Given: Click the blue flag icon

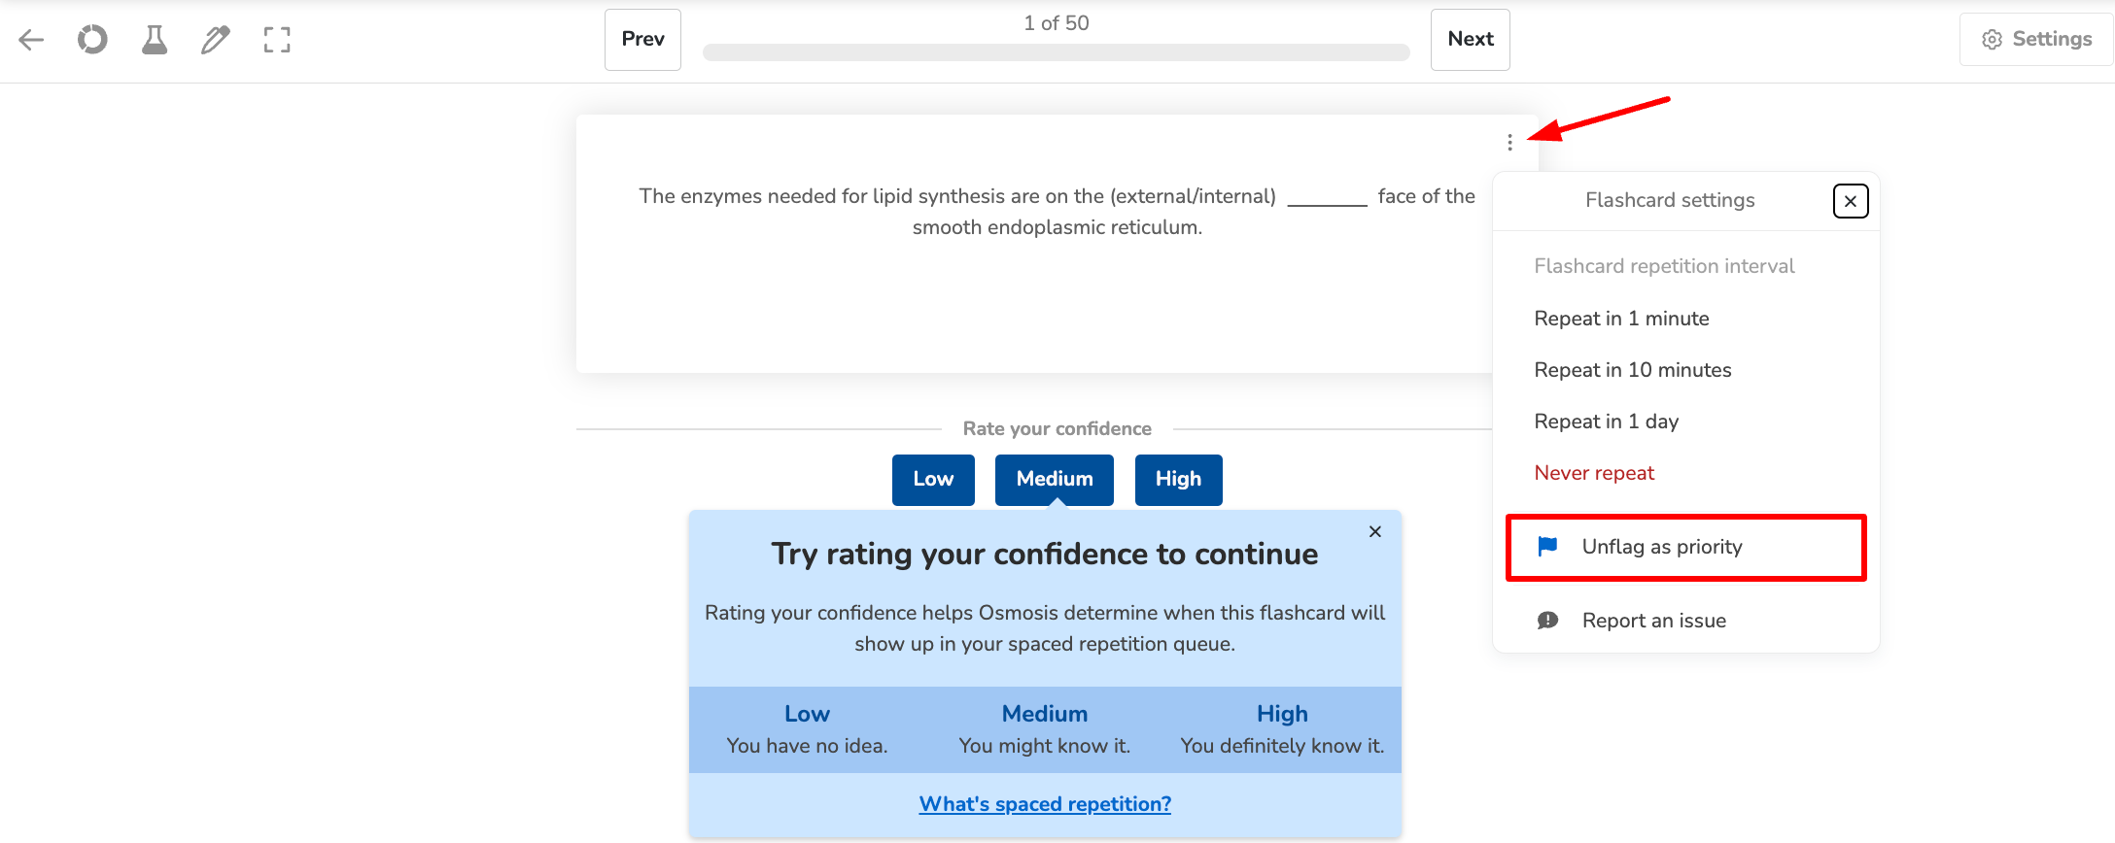Looking at the screenshot, I should coord(1547,547).
